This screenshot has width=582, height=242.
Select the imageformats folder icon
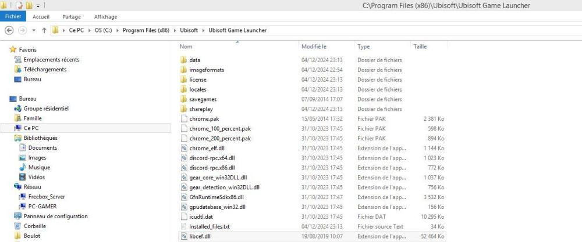184,70
